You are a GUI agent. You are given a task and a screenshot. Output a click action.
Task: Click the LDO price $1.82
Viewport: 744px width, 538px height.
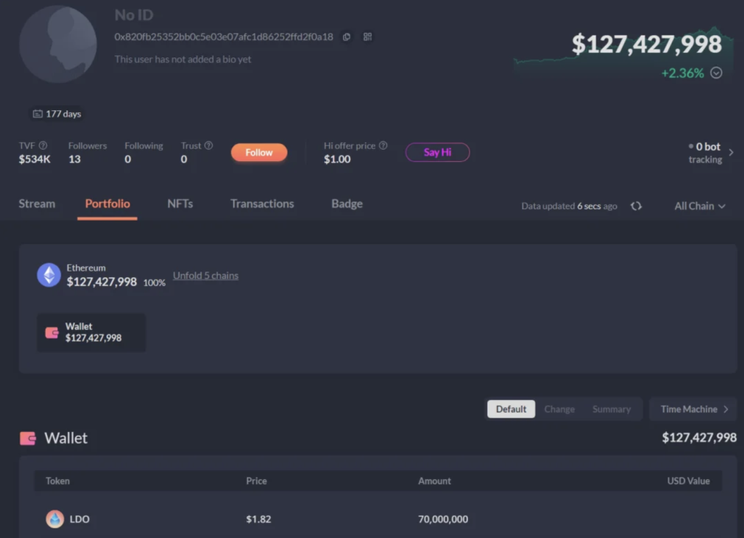click(x=259, y=520)
